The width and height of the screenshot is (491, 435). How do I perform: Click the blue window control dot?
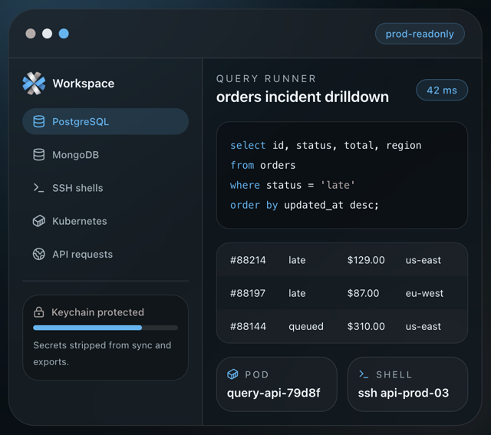click(x=64, y=34)
